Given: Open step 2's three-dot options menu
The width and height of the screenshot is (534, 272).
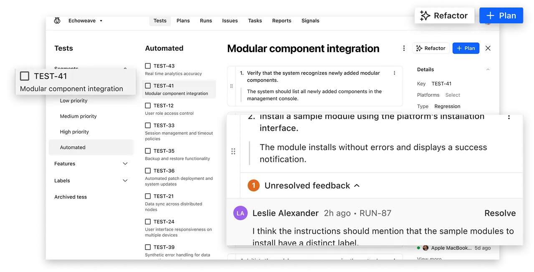Looking at the screenshot, I should [509, 117].
